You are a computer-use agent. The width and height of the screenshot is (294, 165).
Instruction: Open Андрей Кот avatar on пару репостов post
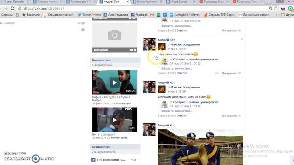point(149,44)
